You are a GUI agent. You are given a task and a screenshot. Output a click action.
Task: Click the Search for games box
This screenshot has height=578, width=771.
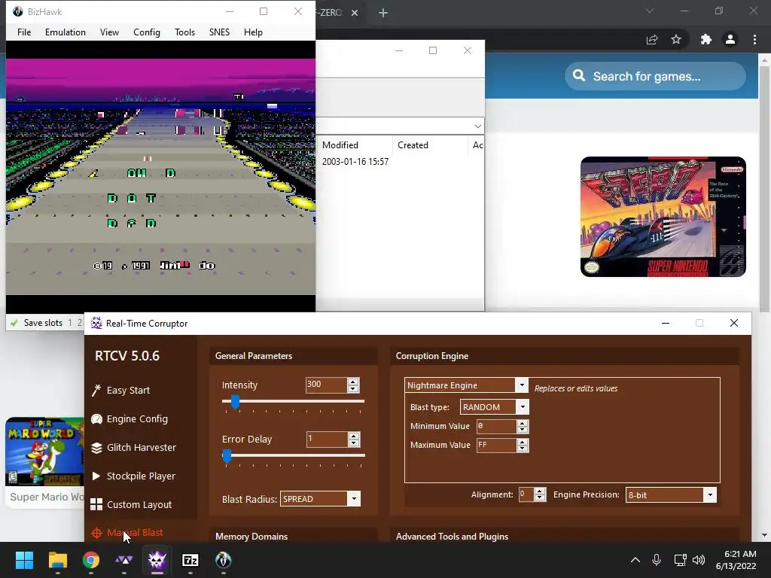point(656,76)
